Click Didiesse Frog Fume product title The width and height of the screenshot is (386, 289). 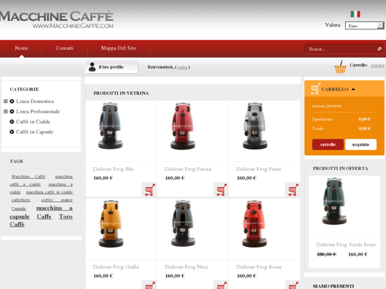point(259,169)
